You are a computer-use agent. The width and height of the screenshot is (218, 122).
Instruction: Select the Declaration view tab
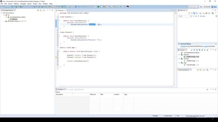coord(79,89)
